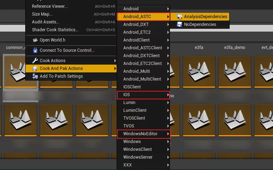
Task: Click the Open World.h icon
Action: (35, 40)
